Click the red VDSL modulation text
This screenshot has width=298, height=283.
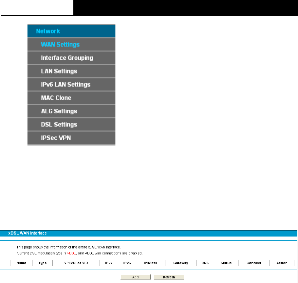point(71,253)
